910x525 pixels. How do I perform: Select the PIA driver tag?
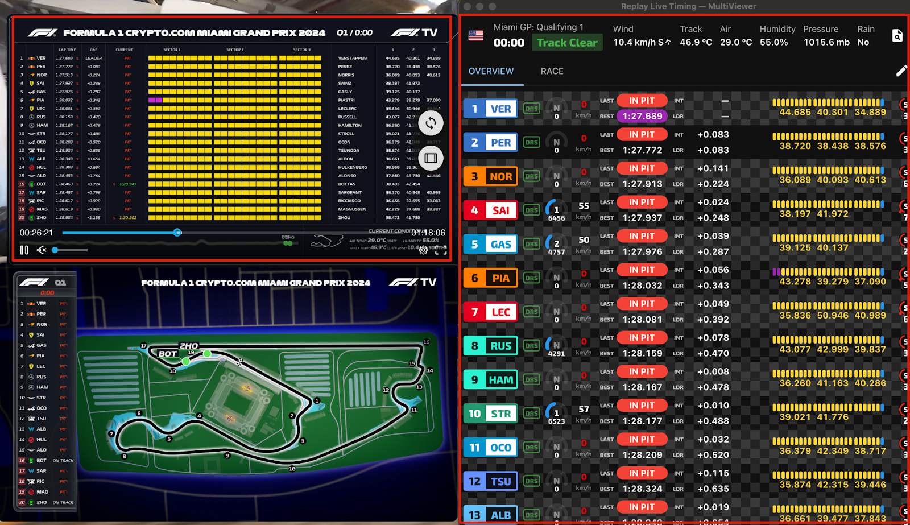490,278
